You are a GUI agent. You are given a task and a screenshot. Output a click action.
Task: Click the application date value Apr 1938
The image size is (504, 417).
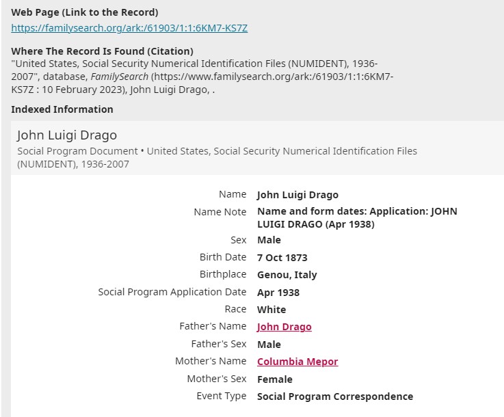coord(278,293)
